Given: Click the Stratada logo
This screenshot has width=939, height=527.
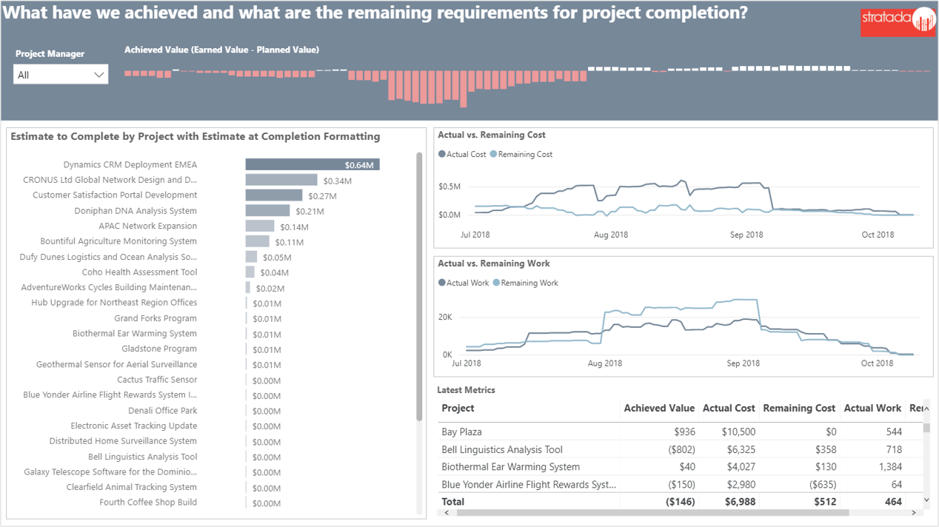Looking at the screenshot, I should pyautogui.click(x=898, y=21).
